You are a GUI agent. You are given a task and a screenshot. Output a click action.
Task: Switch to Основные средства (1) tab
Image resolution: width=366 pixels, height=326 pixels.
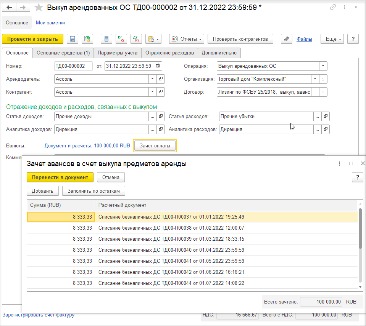pos(63,53)
